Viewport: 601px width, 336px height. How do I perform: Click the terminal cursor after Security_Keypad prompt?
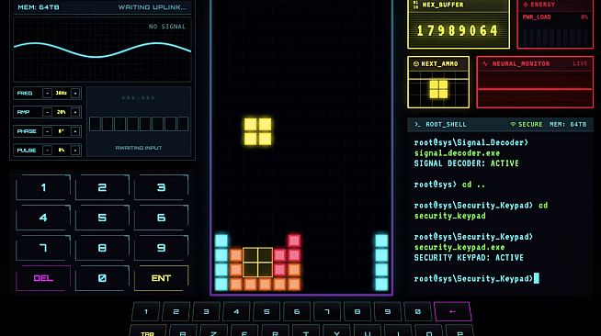[537, 278]
